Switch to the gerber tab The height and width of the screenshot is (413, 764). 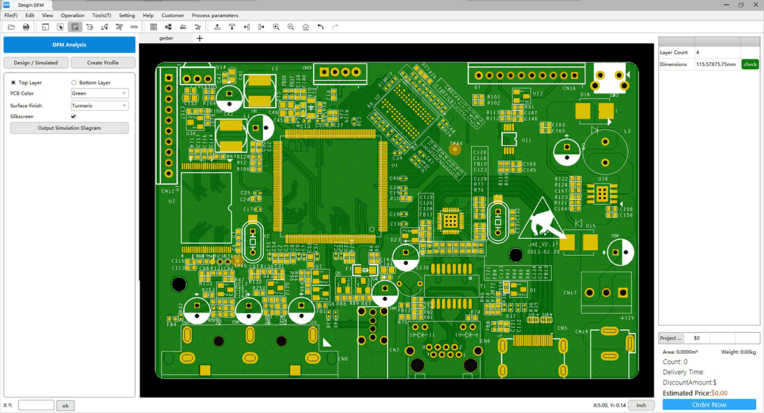click(166, 38)
